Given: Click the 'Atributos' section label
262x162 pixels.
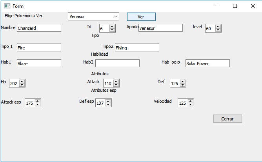Looking at the screenshot, I should [100, 74].
